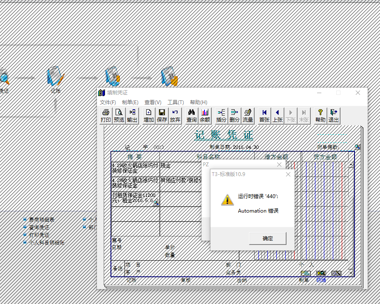Click 确定 button in error dialog
Image resolution: width=380 pixels, height=304 pixels.
point(268,239)
